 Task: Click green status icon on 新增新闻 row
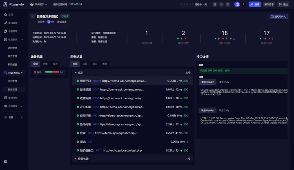tap(78, 89)
